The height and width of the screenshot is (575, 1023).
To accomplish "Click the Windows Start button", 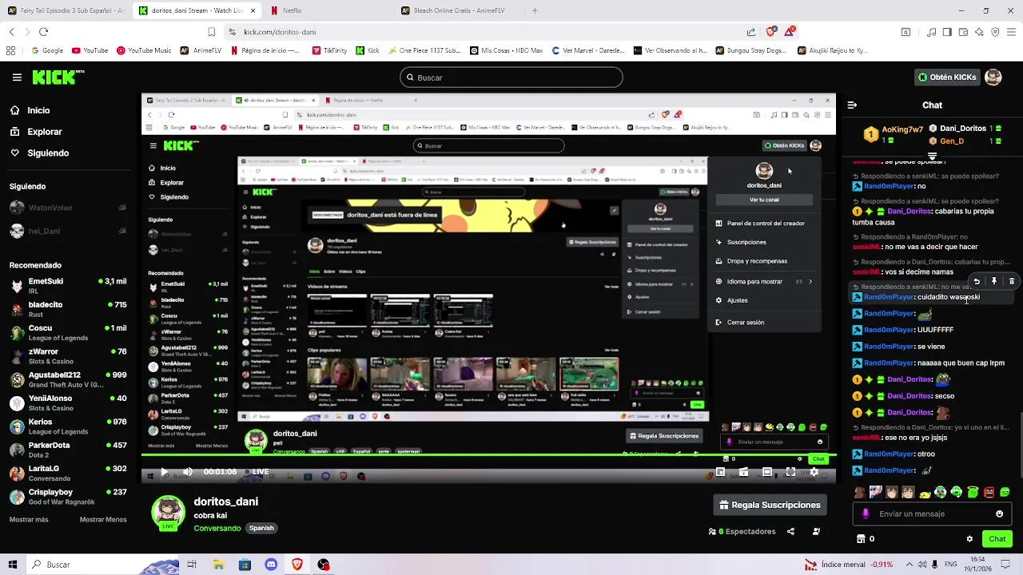I will click(13, 565).
